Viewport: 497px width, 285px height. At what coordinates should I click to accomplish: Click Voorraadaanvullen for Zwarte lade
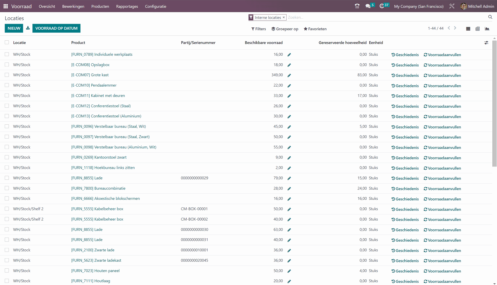(x=442, y=250)
